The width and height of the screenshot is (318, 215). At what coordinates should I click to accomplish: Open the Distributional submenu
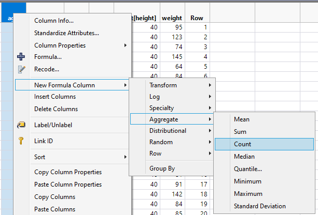pyautogui.click(x=168, y=131)
